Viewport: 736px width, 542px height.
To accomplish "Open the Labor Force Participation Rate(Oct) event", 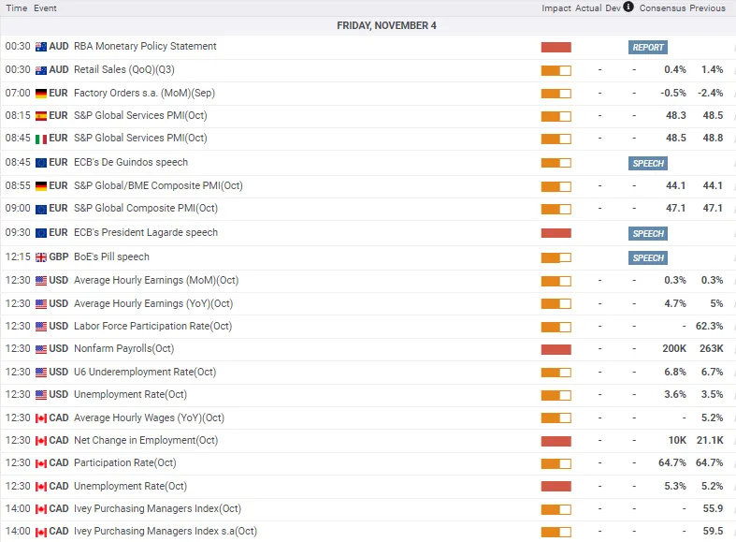I will pyautogui.click(x=153, y=326).
